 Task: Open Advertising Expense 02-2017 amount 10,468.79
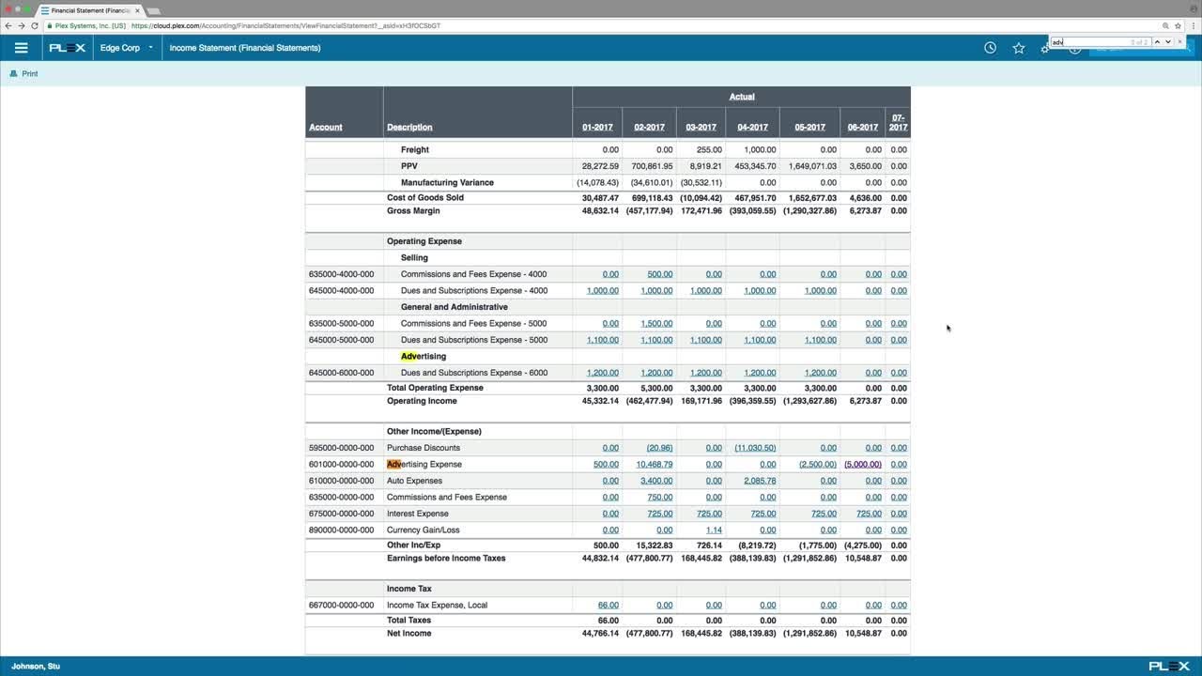(x=655, y=464)
